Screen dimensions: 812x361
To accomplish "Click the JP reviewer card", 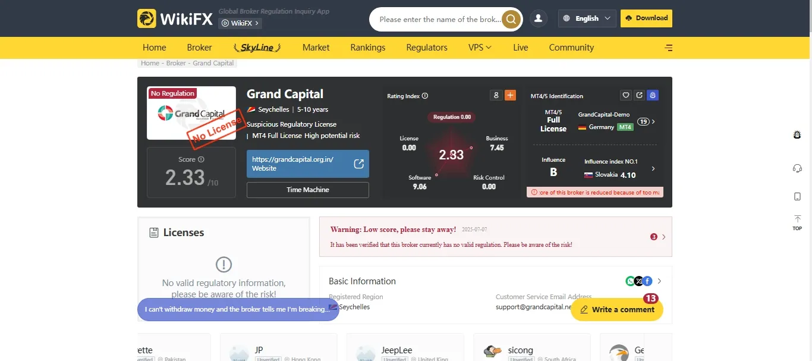I will (278, 347).
